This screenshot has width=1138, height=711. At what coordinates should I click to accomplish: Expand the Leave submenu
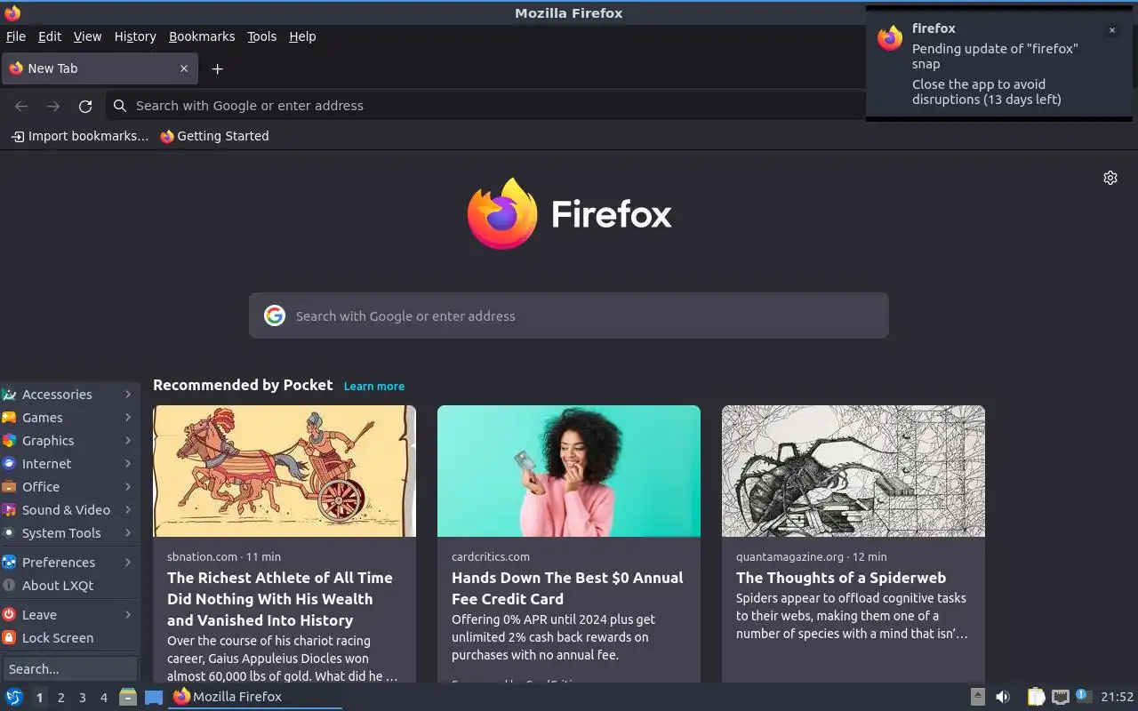point(69,615)
